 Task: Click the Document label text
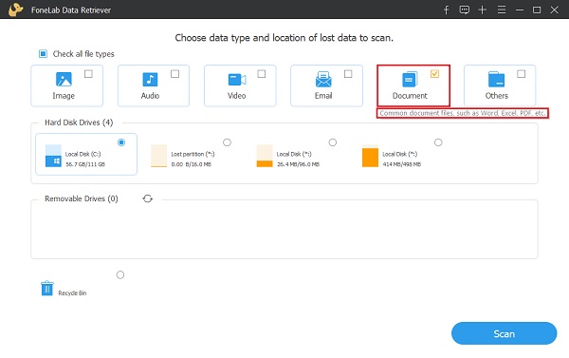coord(410,96)
